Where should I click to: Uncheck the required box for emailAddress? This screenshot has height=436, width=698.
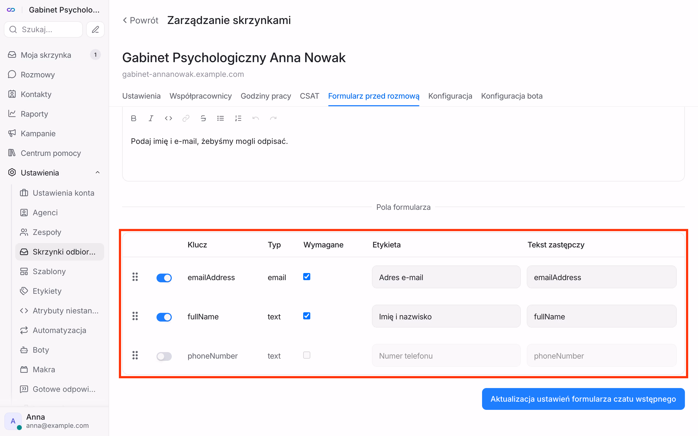click(306, 277)
